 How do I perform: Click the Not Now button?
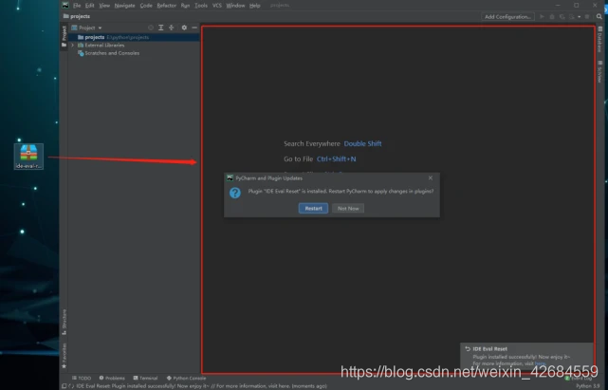tap(348, 209)
